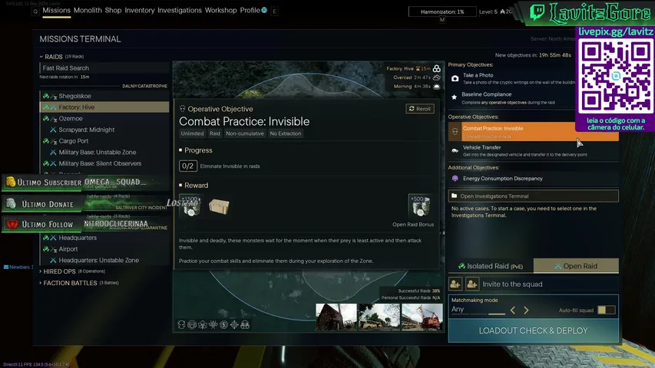The height and width of the screenshot is (368, 655).
Task: Click the Morning time-of-day icon
Action: click(x=436, y=87)
